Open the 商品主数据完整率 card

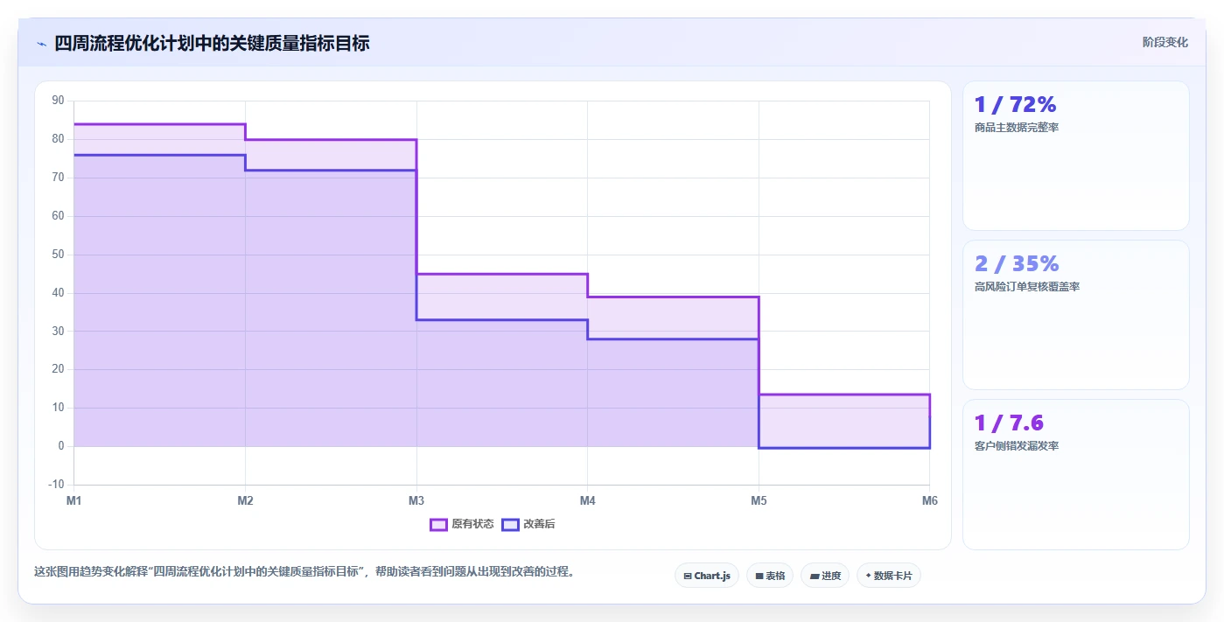(x=1076, y=156)
